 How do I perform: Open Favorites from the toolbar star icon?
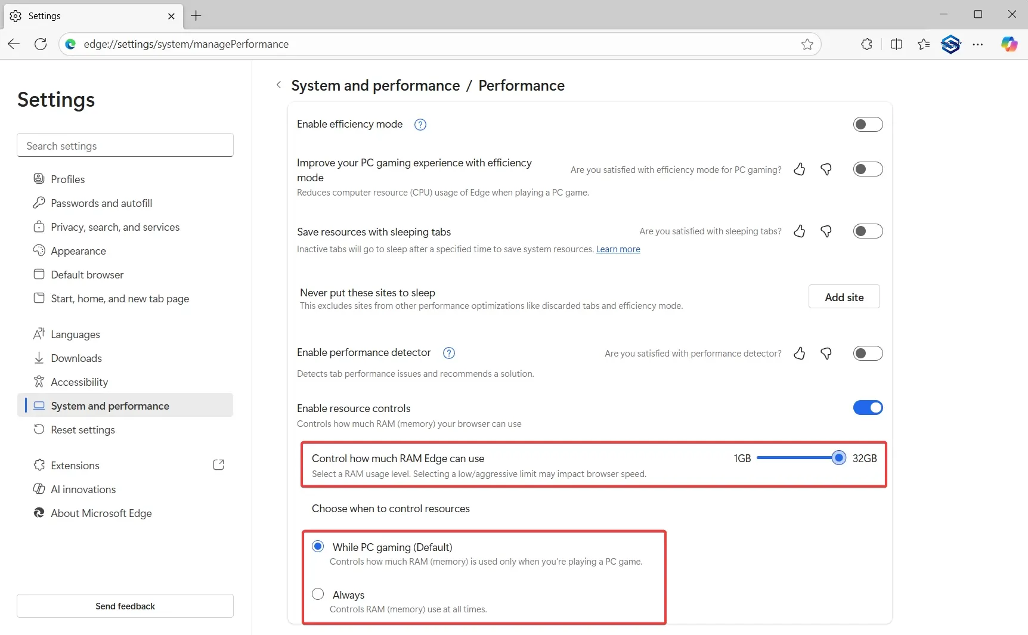click(x=924, y=44)
